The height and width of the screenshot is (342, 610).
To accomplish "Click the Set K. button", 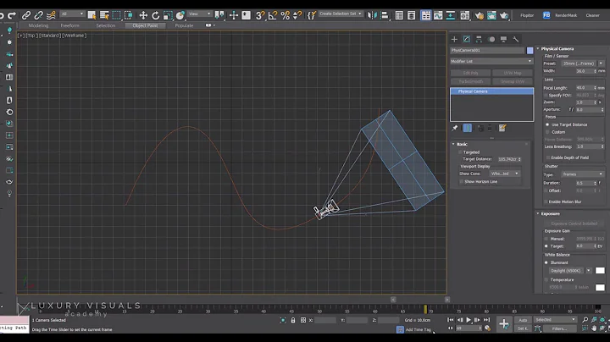I will [x=523, y=328].
